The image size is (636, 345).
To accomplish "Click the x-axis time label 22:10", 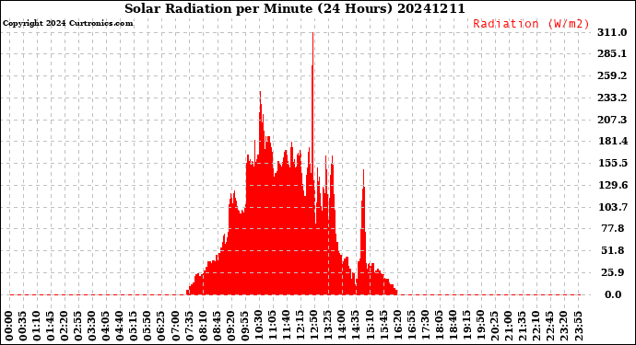I will pos(536,327).
